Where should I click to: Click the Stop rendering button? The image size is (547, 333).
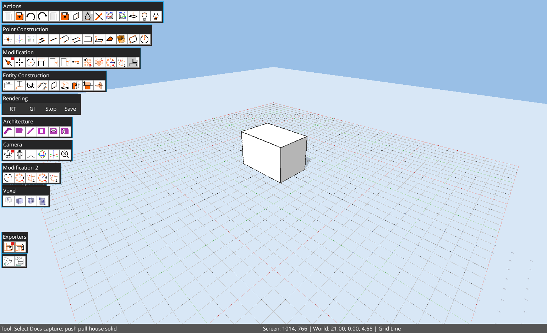coord(51,109)
